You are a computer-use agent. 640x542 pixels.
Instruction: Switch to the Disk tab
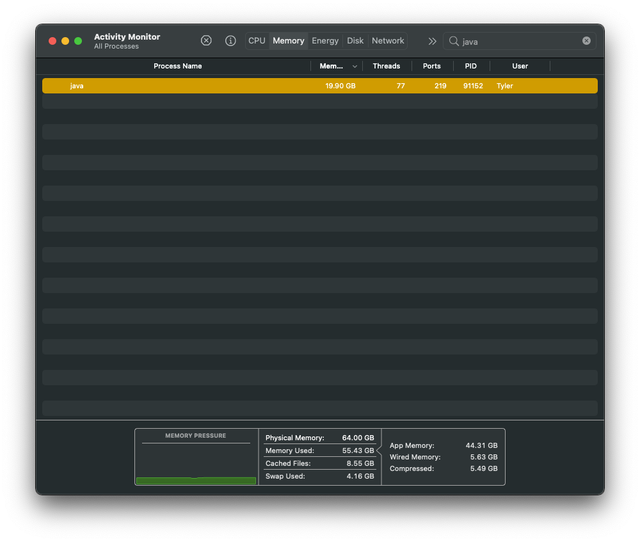tap(355, 41)
